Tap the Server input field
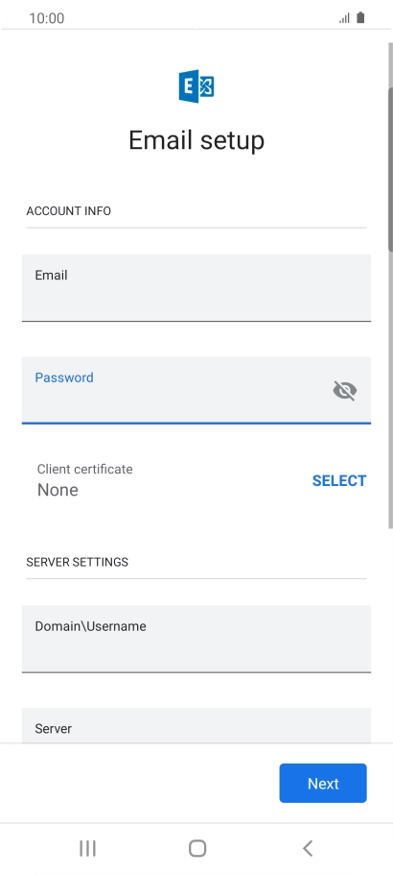393x875 pixels. pos(196,725)
